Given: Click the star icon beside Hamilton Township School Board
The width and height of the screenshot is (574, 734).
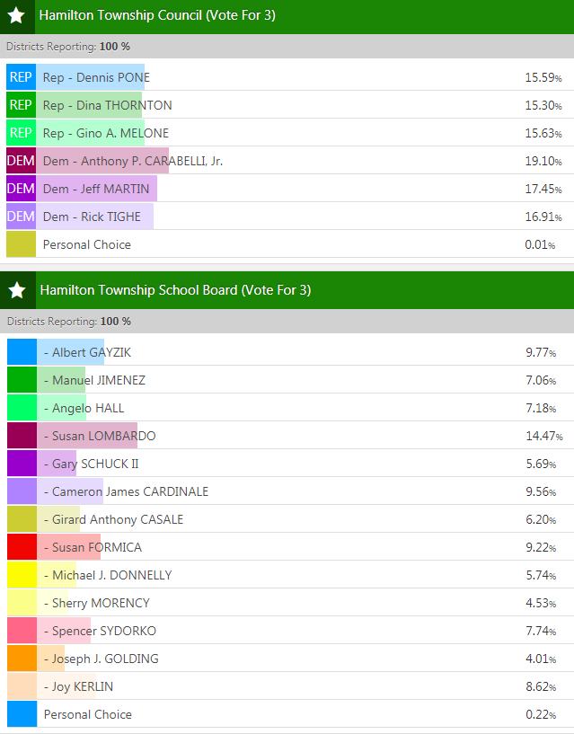Looking at the screenshot, I should click(x=16, y=290).
